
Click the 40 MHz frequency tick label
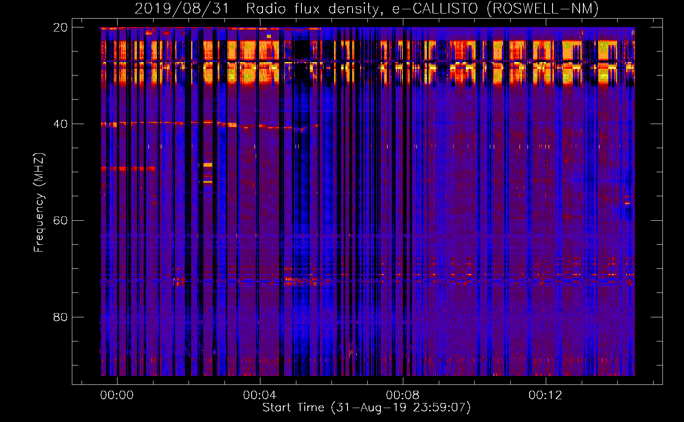60,124
